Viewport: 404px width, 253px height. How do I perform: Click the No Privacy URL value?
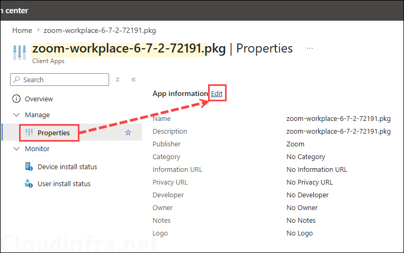tap(310, 182)
